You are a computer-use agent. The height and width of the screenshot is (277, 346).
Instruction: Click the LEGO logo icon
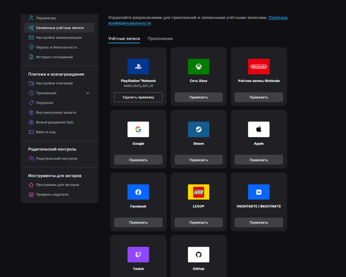click(198, 192)
